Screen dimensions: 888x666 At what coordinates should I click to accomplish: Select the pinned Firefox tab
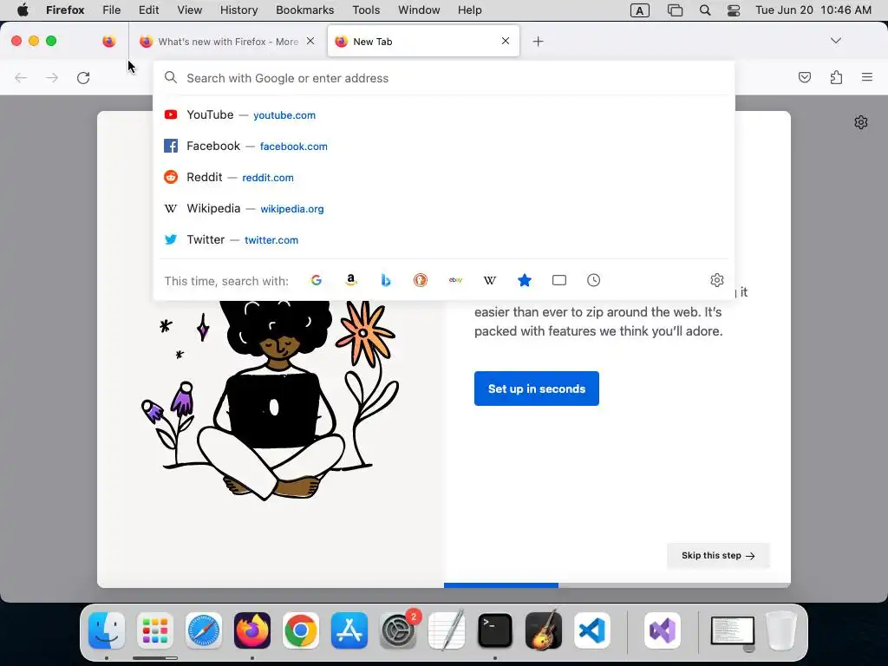(108, 42)
